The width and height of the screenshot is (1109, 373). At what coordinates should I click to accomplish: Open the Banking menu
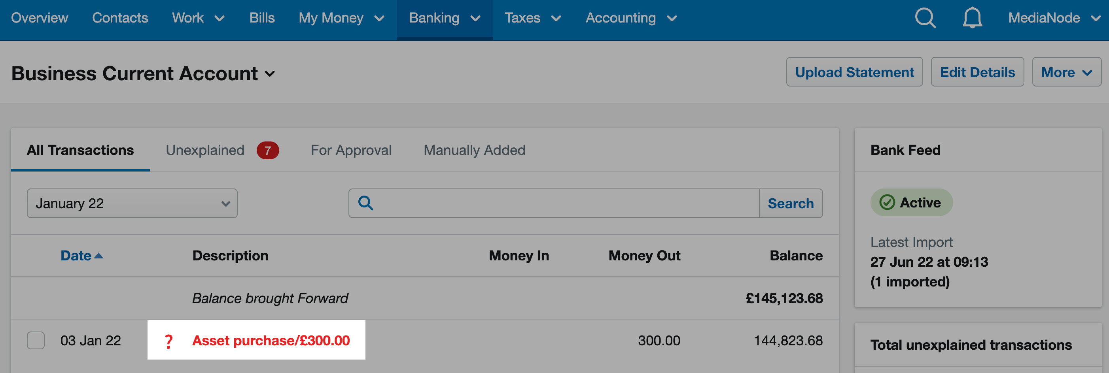tap(444, 18)
